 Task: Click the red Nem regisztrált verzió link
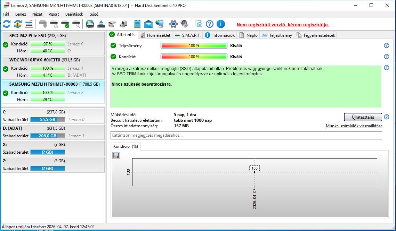point(283,25)
